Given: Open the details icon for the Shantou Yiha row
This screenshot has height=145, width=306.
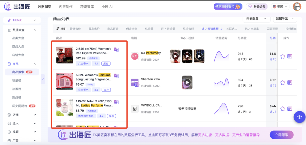Looking at the screenshot, I should point(290,82).
